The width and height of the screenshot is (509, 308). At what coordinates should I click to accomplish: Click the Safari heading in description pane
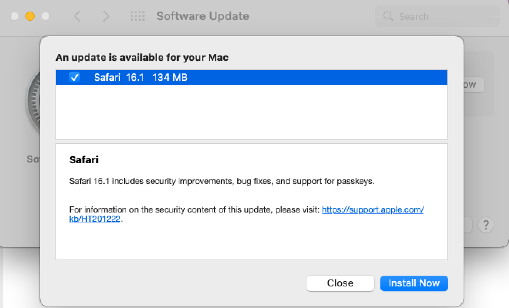click(x=84, y=160)
